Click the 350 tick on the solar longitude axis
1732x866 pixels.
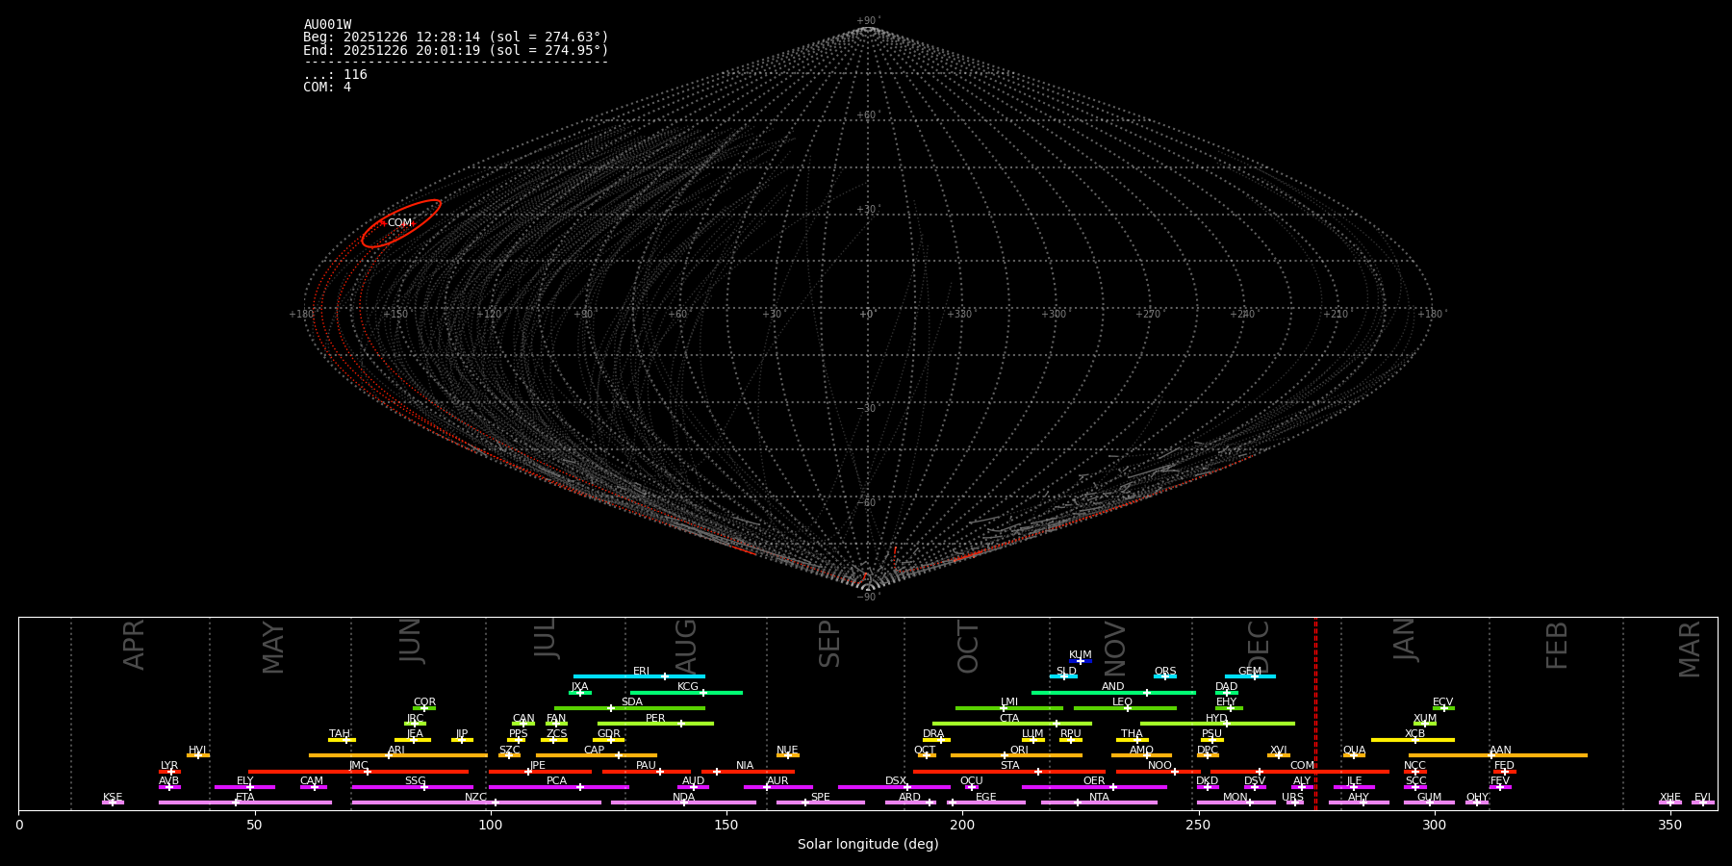[1669, 825]
